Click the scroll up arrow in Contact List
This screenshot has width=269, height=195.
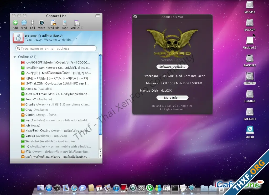[x=101, y=151]
